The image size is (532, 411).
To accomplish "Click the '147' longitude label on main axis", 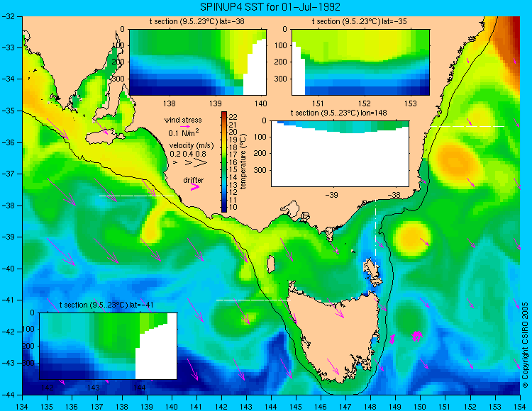I will pos(345,406).
